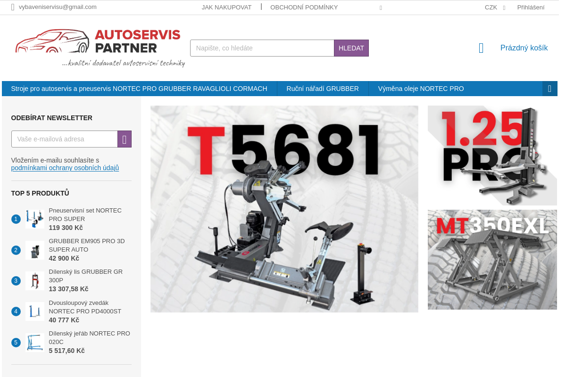Click rank badge number 3
The width and height of the screenshot is (566, 377).
16,281
